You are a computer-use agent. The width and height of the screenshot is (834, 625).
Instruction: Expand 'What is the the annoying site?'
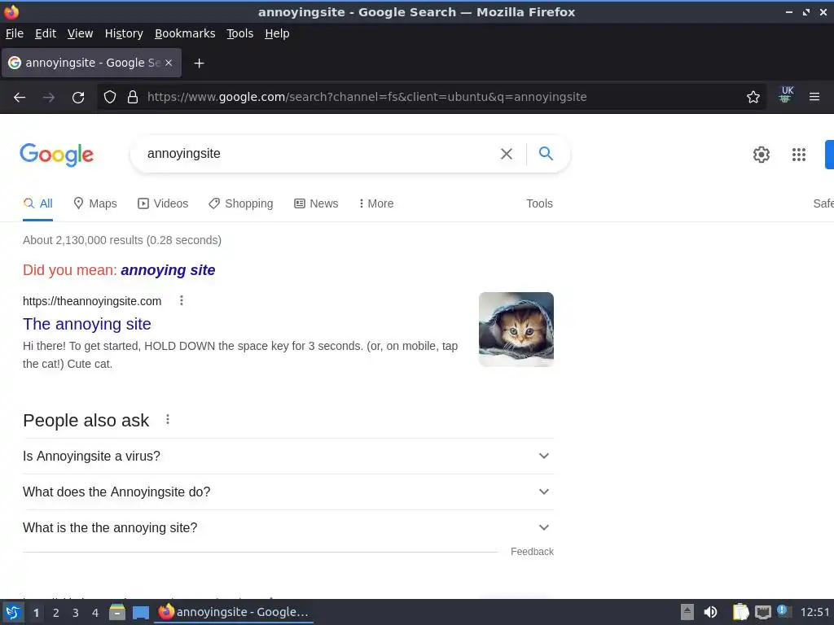[x=288, y=527]
